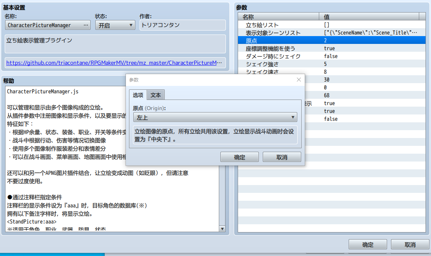The width and height of the screenshot is (431, 256).
Task: Click the CharacterPictureManager.js line in help text
Action: 43,91
